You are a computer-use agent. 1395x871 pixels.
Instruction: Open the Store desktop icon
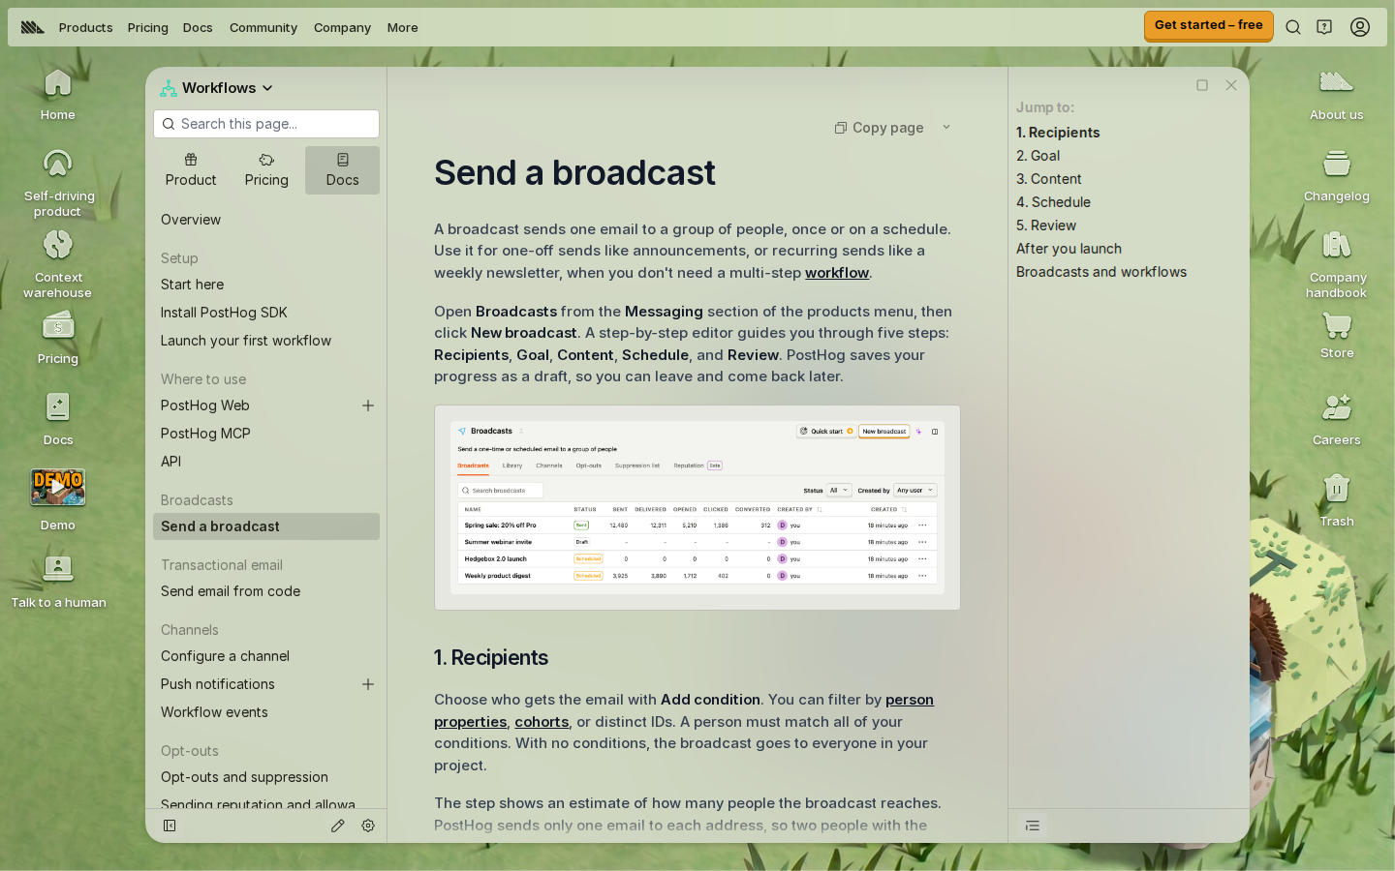point(1337,335)
